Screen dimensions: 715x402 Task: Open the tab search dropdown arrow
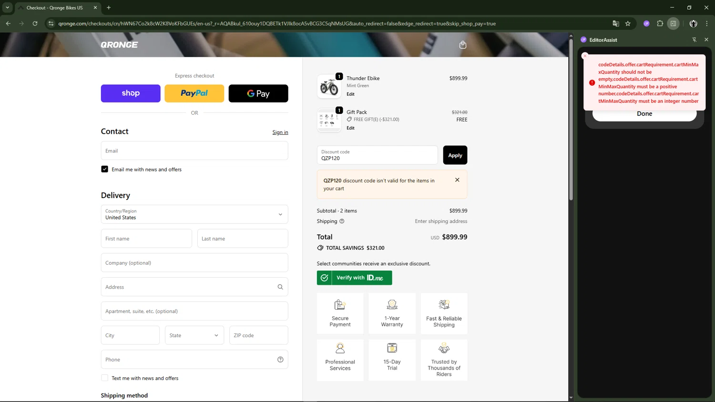click(x=7, y=8)
